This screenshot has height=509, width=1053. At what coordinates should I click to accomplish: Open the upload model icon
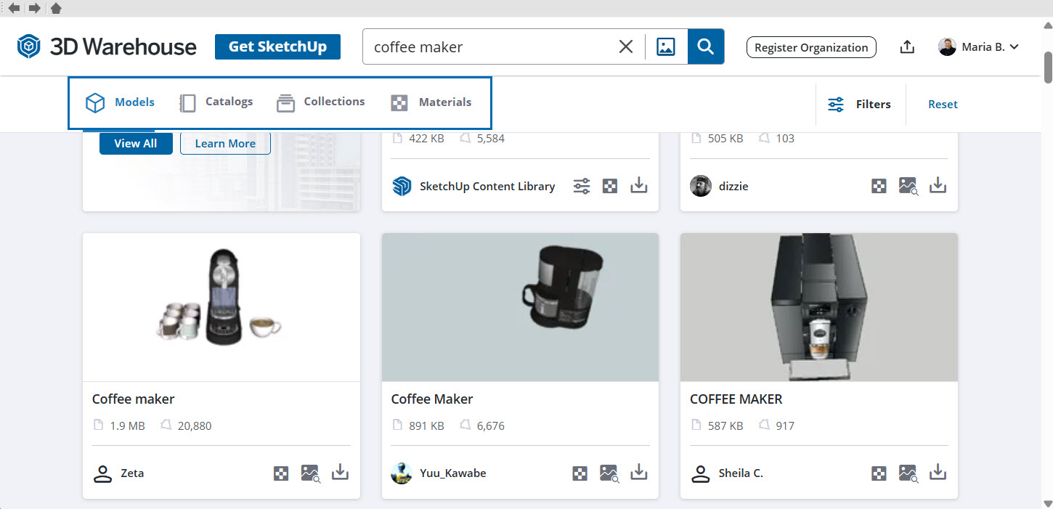click(x=907, y=47)
